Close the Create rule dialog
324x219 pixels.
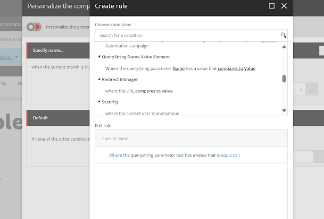[284, 6]
